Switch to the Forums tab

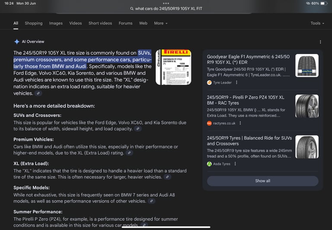pos(125,23)
